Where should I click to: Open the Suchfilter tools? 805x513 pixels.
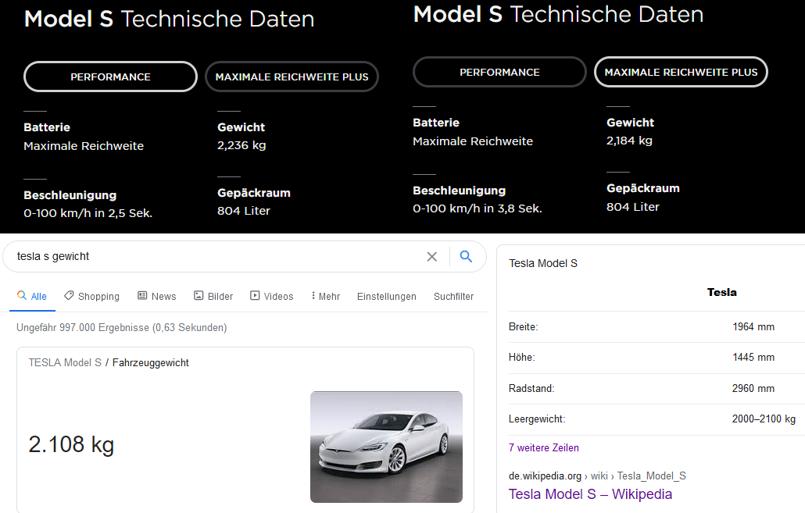click(454, 297)
